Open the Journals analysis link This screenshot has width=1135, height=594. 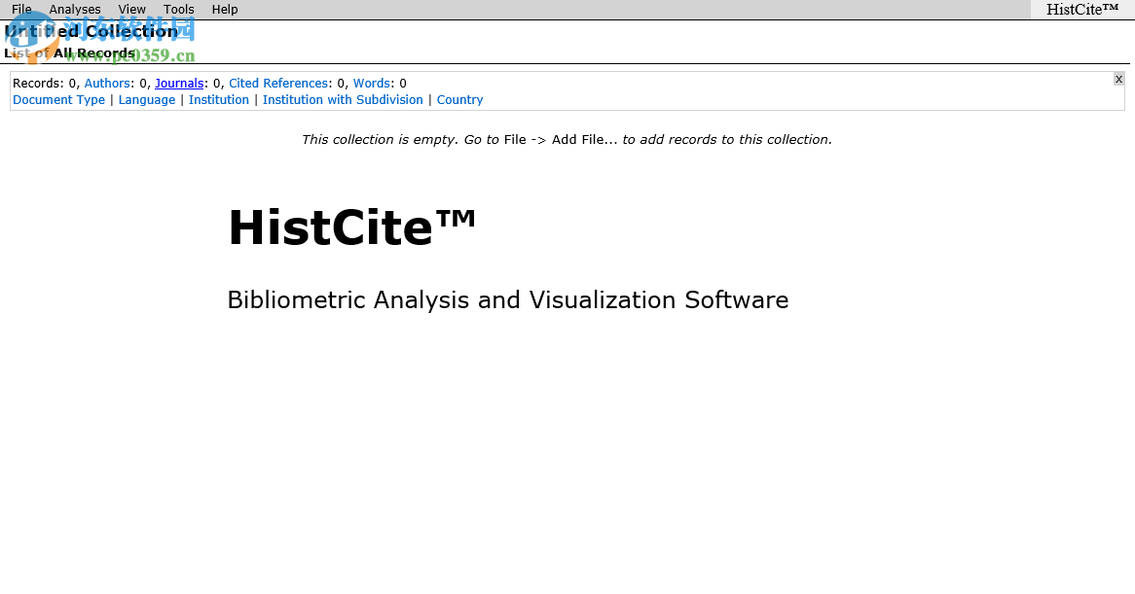[178, 83]
